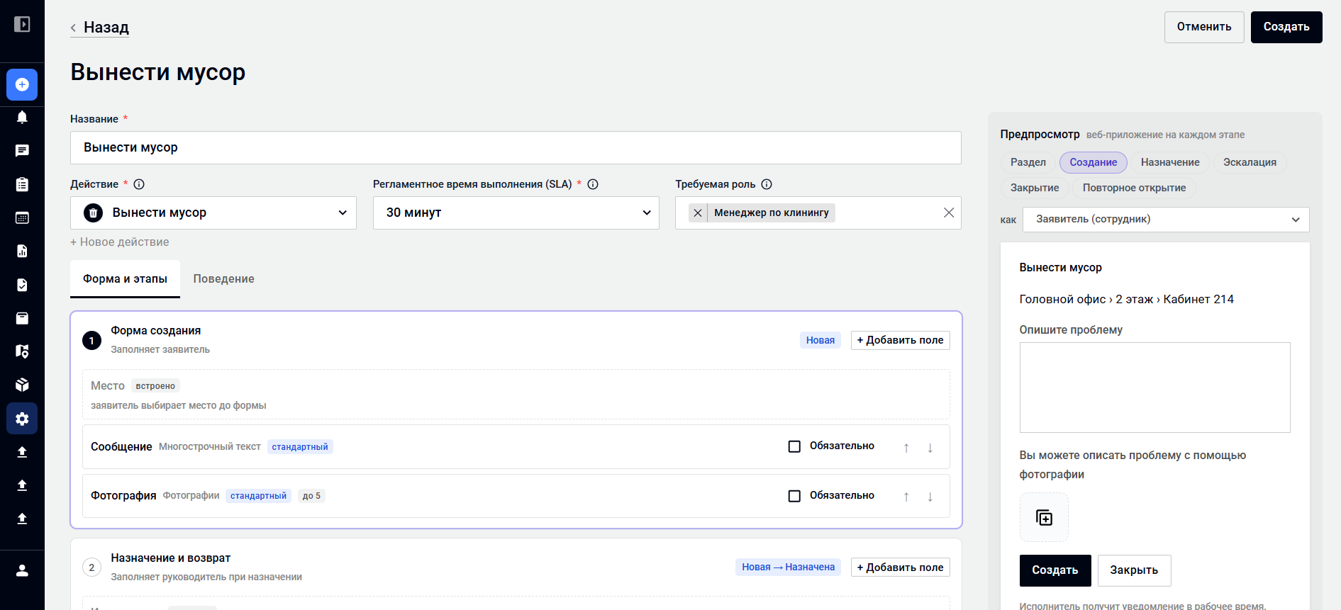The height and width of the screenshot is (610, 1341).
Task: Open the SLA dropdown 30 минут
Action: click(516, 213)
